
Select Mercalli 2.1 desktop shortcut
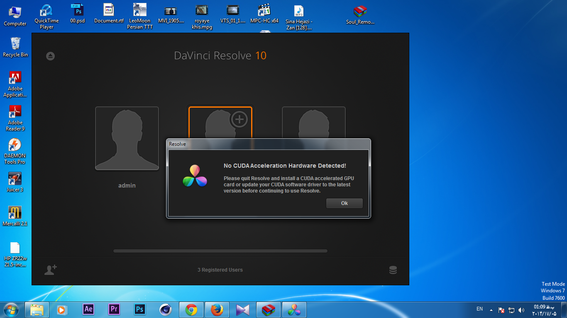tap(15, 216)
